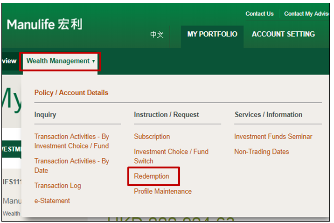Open the Non-Trading Dates link
Screen dimensions: 334x223
point(262,152)
